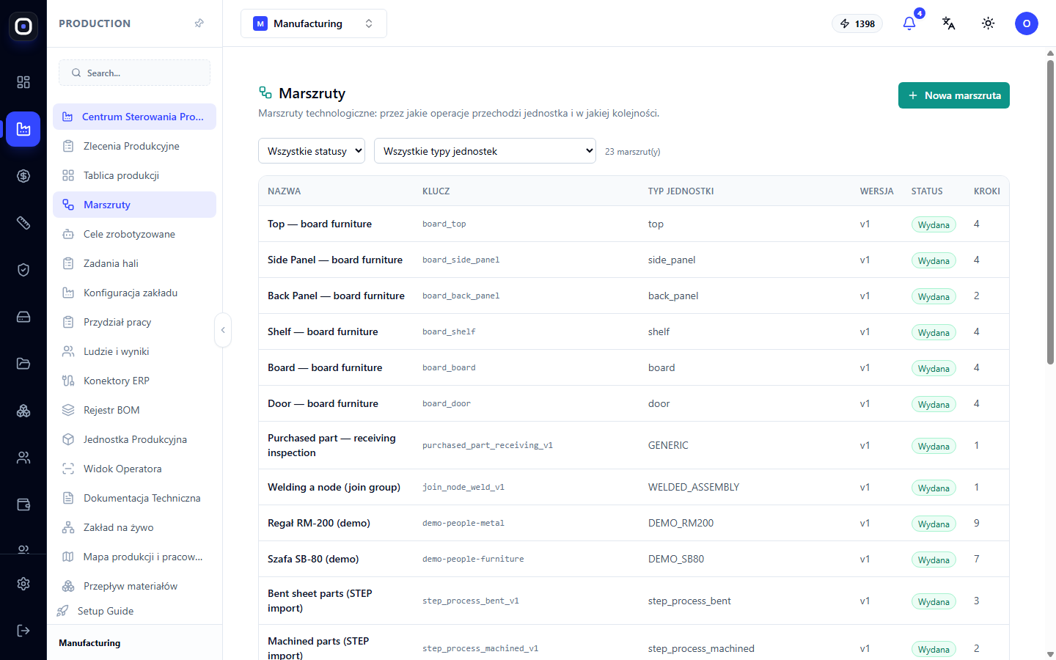Open Widok Operatora menu item
Viewport: 1056px width, 660px height.
click(134, 469)
